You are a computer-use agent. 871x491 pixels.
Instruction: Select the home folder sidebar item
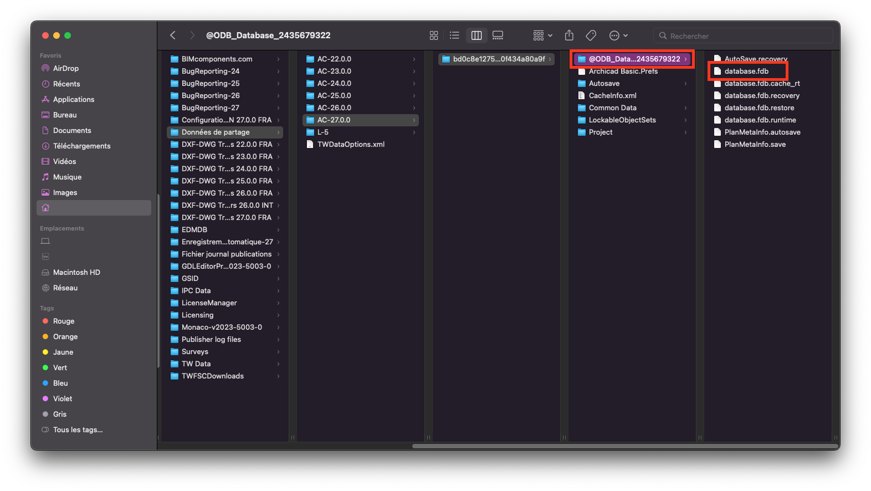(94, 208)
